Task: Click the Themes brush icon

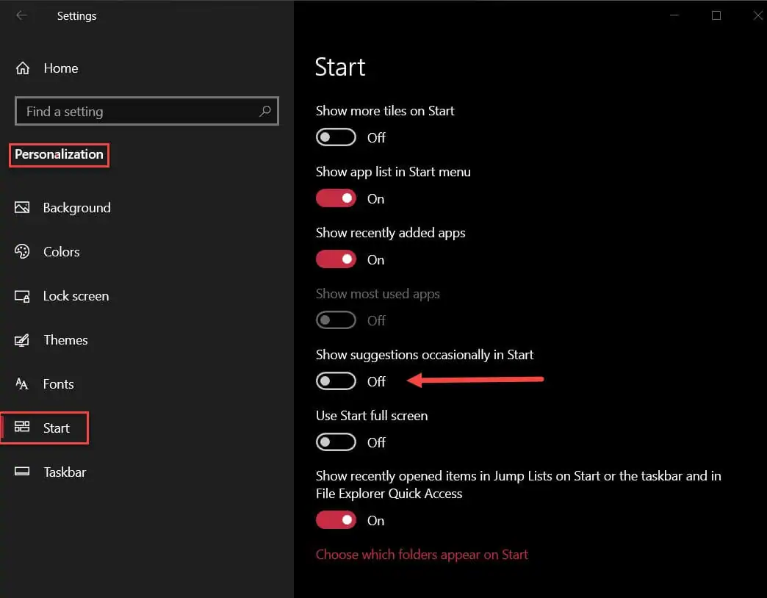Action: point(22,340)
